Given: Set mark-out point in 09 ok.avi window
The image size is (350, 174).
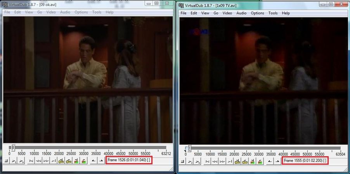Looking at the screenshot, I should coord(101,160).
